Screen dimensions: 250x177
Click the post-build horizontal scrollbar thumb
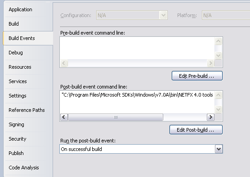tap(116, 117)
